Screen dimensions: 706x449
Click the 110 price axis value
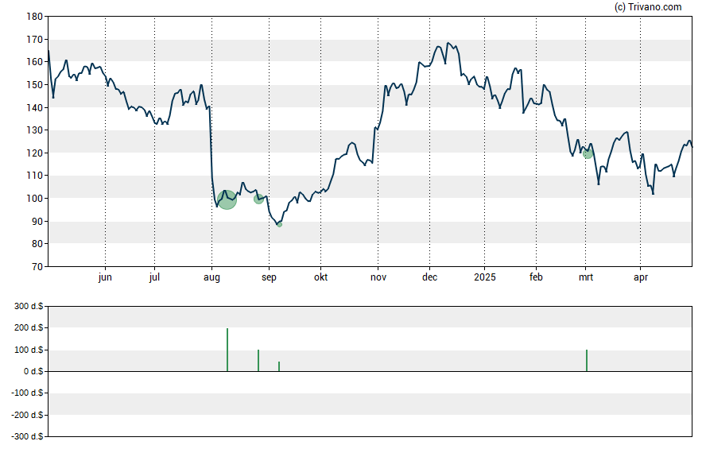(35, 176)
